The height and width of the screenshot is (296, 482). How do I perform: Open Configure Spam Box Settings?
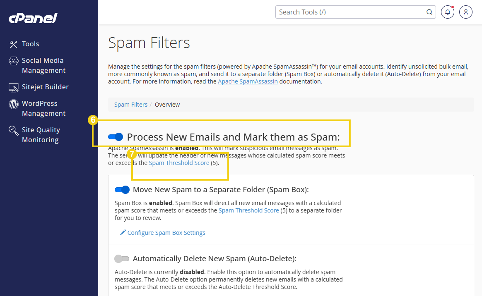tap(166, 233)
